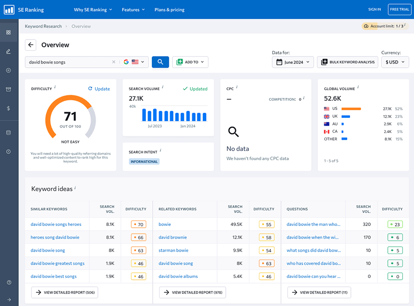Expand the search engine country dropdown chevron
Screen dimensions: 414x306
pyautogui.click(x=143, y=62)
